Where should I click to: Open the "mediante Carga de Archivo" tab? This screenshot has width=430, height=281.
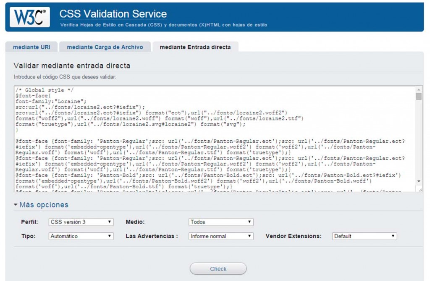point(105,47)
